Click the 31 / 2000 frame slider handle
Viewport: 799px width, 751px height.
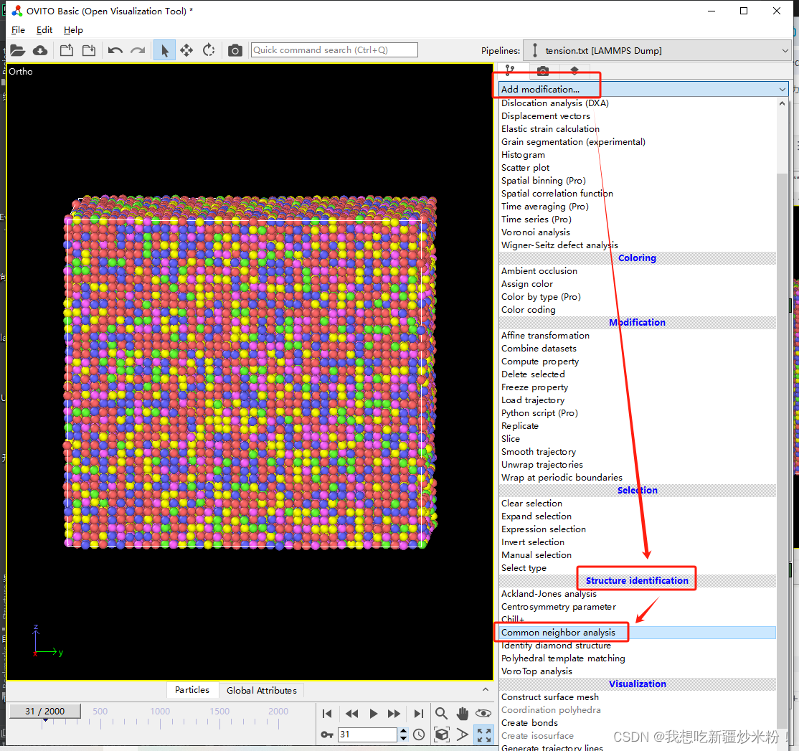45,712
